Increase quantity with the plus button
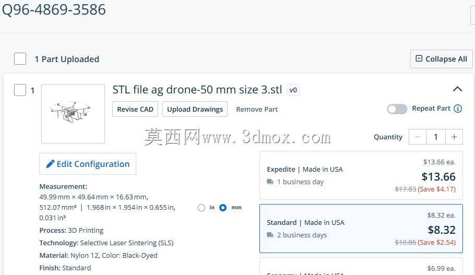 454,137
